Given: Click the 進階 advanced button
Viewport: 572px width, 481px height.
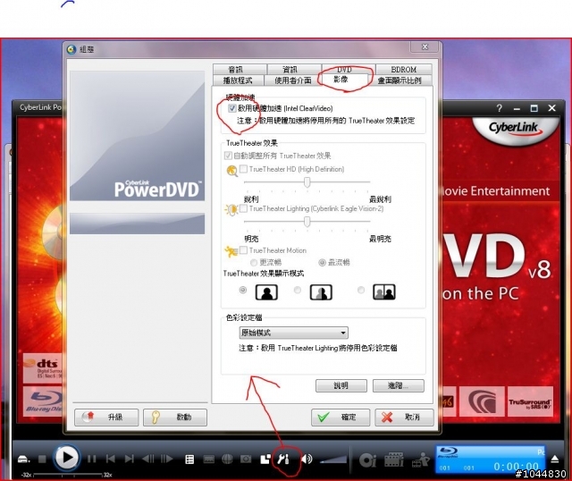Looking at the screenshot, I should pos(399,385).
